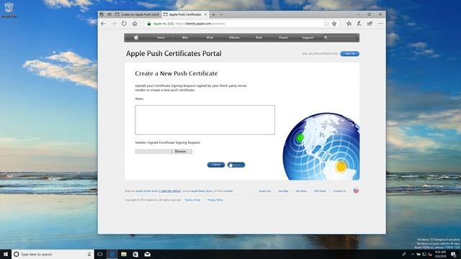Click the Apple logo in navigation bar
The height and width of the screenshot is (259, 461).
[136, 37]
